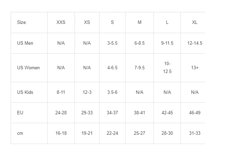Select the EU row label
The image size is (225, 159).
click(20, 113)
